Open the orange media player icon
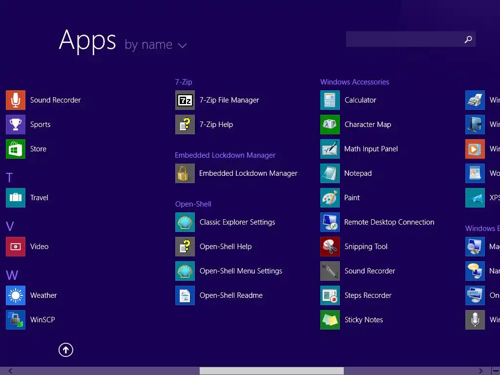The height and width of the screenshot is (375, 500). tap(475, 149)
